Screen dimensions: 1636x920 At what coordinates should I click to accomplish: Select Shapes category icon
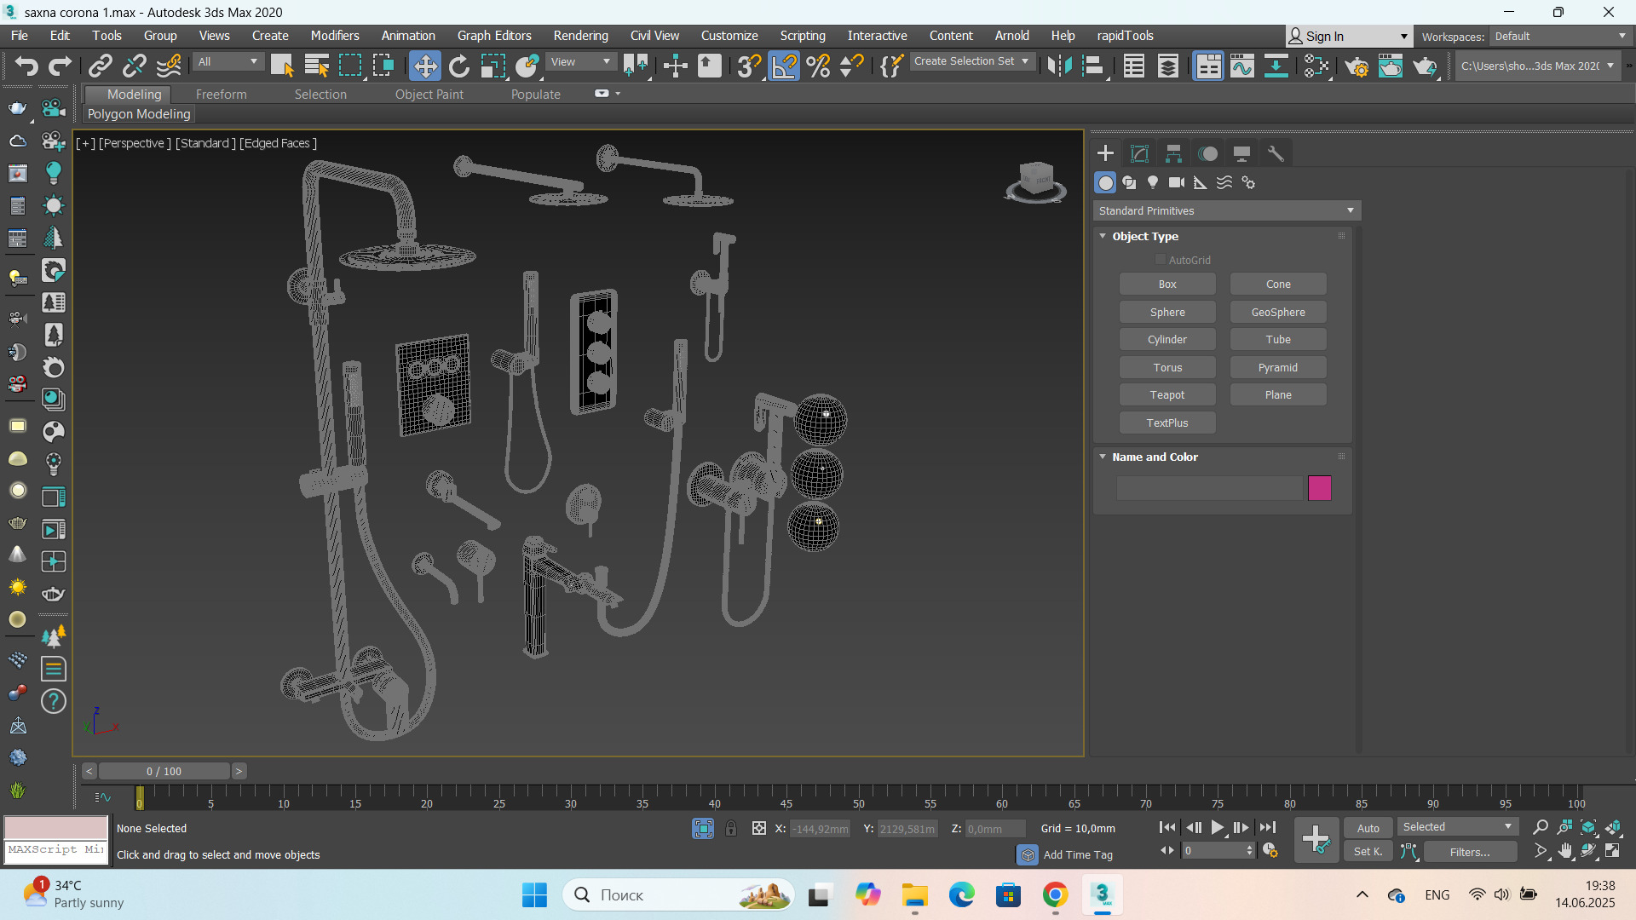(1129, 182)
